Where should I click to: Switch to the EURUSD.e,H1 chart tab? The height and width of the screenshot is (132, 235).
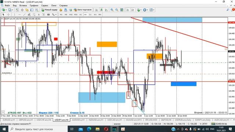coord(9,120)
